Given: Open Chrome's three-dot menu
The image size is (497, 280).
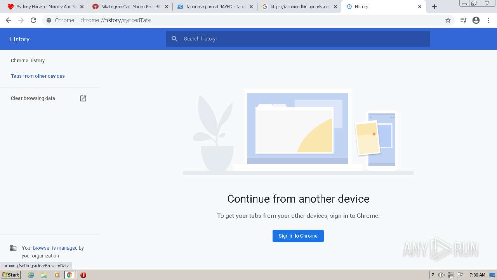Looking at the screenshot, I should (489, 20).
